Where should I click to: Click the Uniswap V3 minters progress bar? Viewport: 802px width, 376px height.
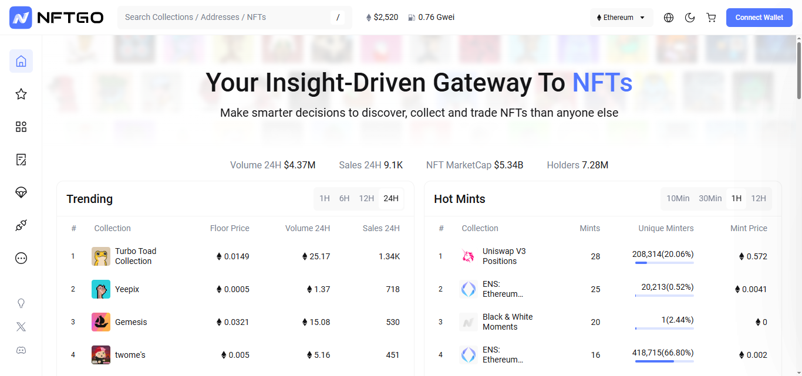(x=664, y=262)
